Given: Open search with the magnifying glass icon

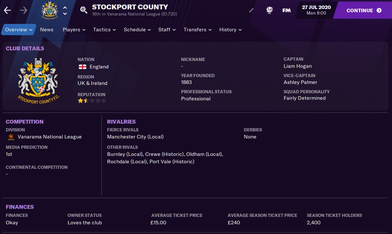Looking at the screenshot, I should pos(84,10).
